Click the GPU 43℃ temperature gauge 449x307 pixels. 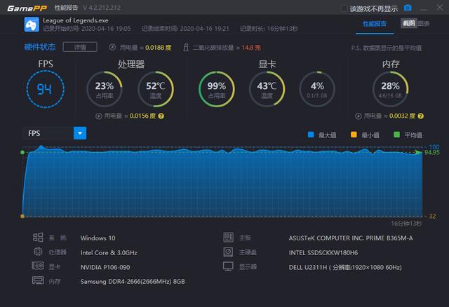point(267,89)
